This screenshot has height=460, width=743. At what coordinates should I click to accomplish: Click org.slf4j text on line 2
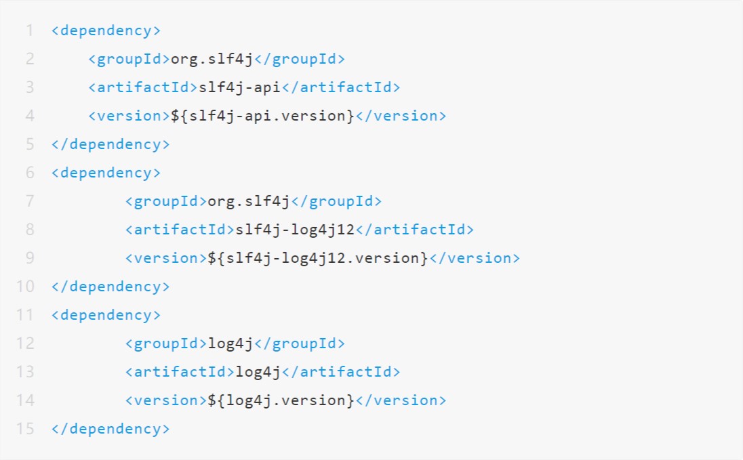(212, 59)
